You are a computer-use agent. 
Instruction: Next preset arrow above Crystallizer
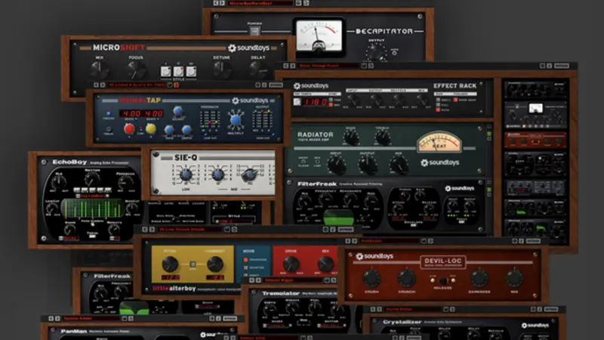point(380,309)
